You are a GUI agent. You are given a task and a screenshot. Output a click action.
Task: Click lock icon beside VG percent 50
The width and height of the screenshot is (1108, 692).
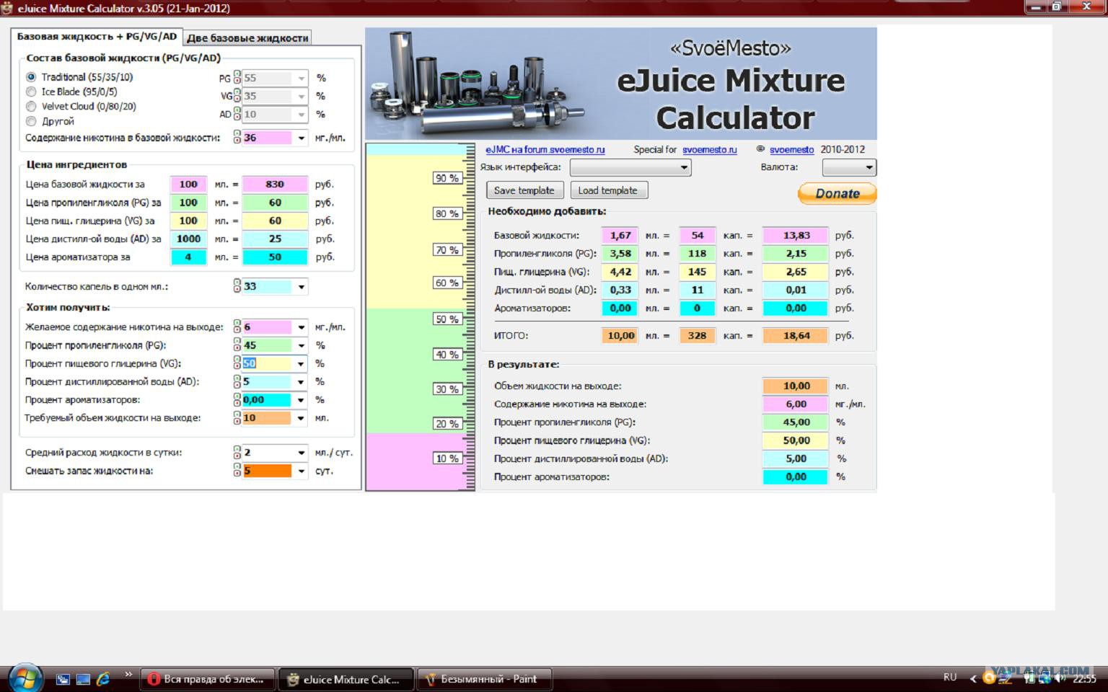237,363
